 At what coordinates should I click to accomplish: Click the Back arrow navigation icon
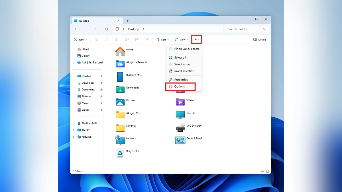(76, 29)
